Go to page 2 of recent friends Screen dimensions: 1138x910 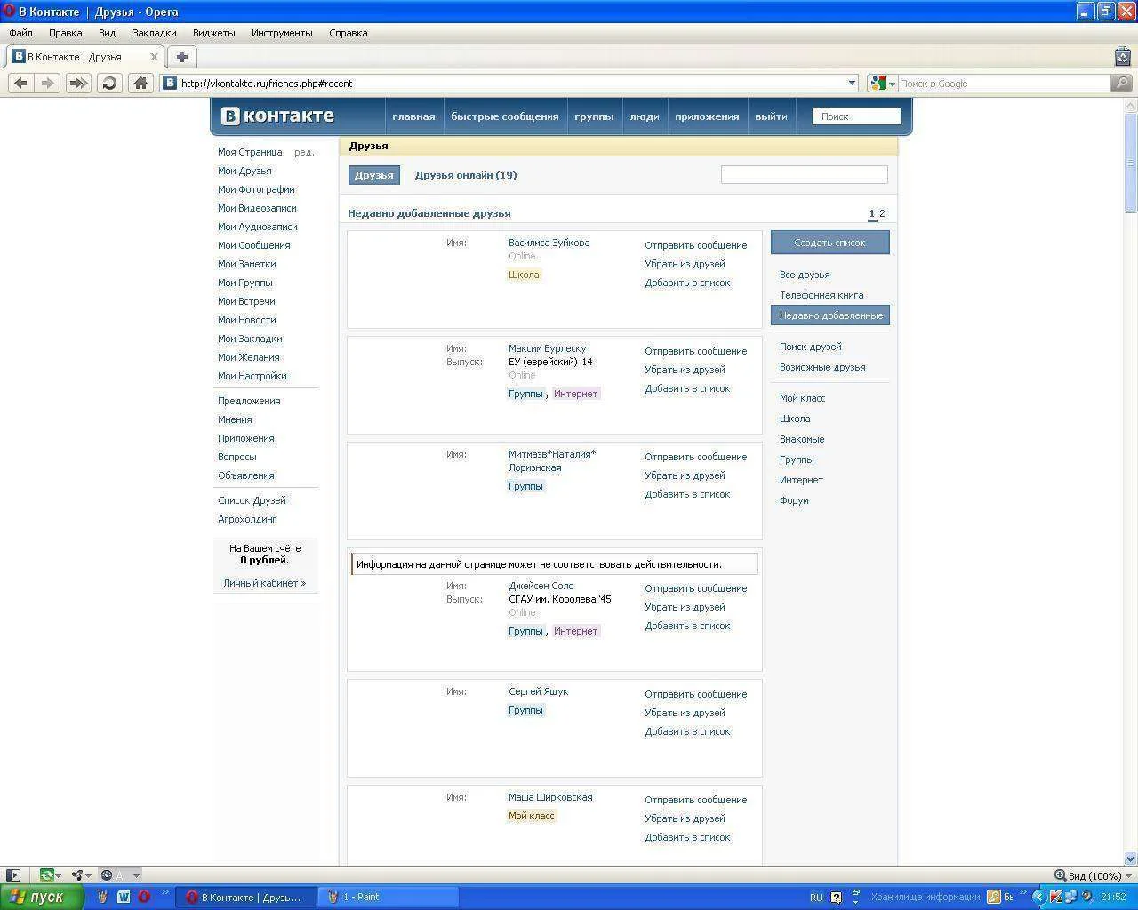tap(882, 213)
